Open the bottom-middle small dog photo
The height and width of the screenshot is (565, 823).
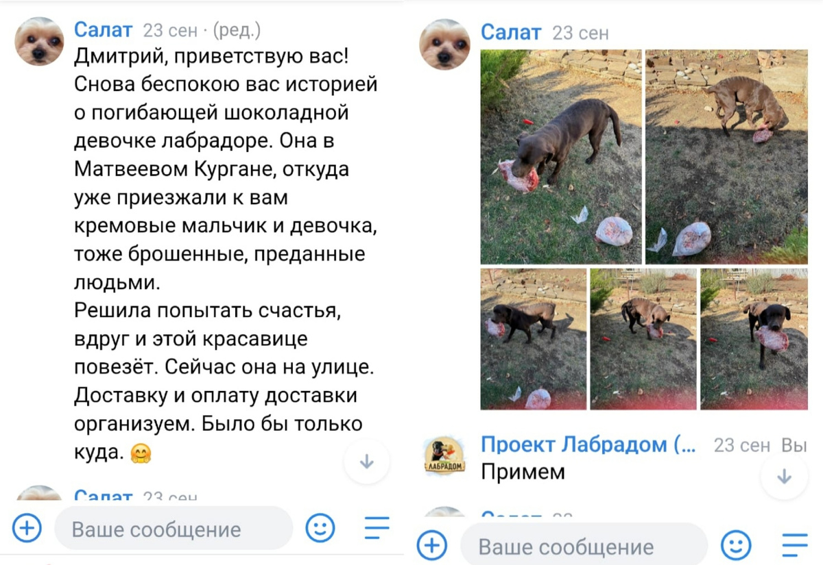643,339
